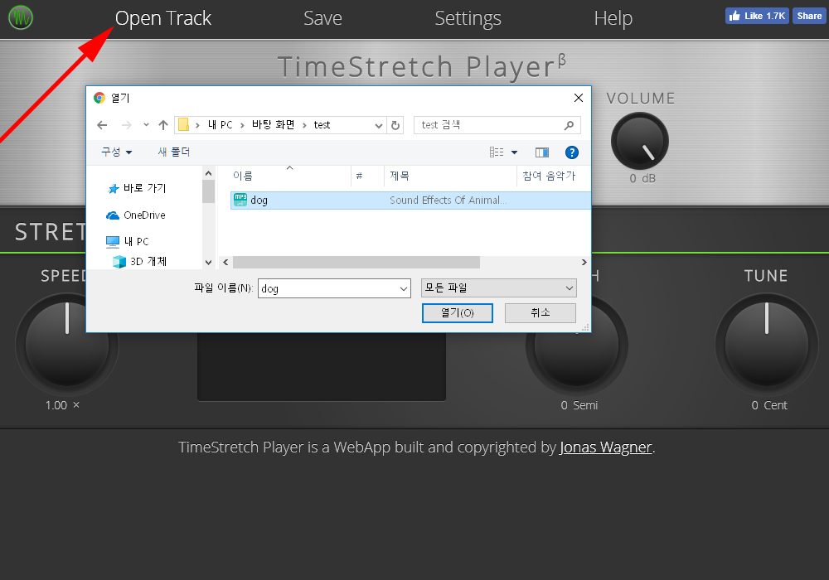Go back in the file dialog
This screenshot has width=829, height=580.
point(102,125)
